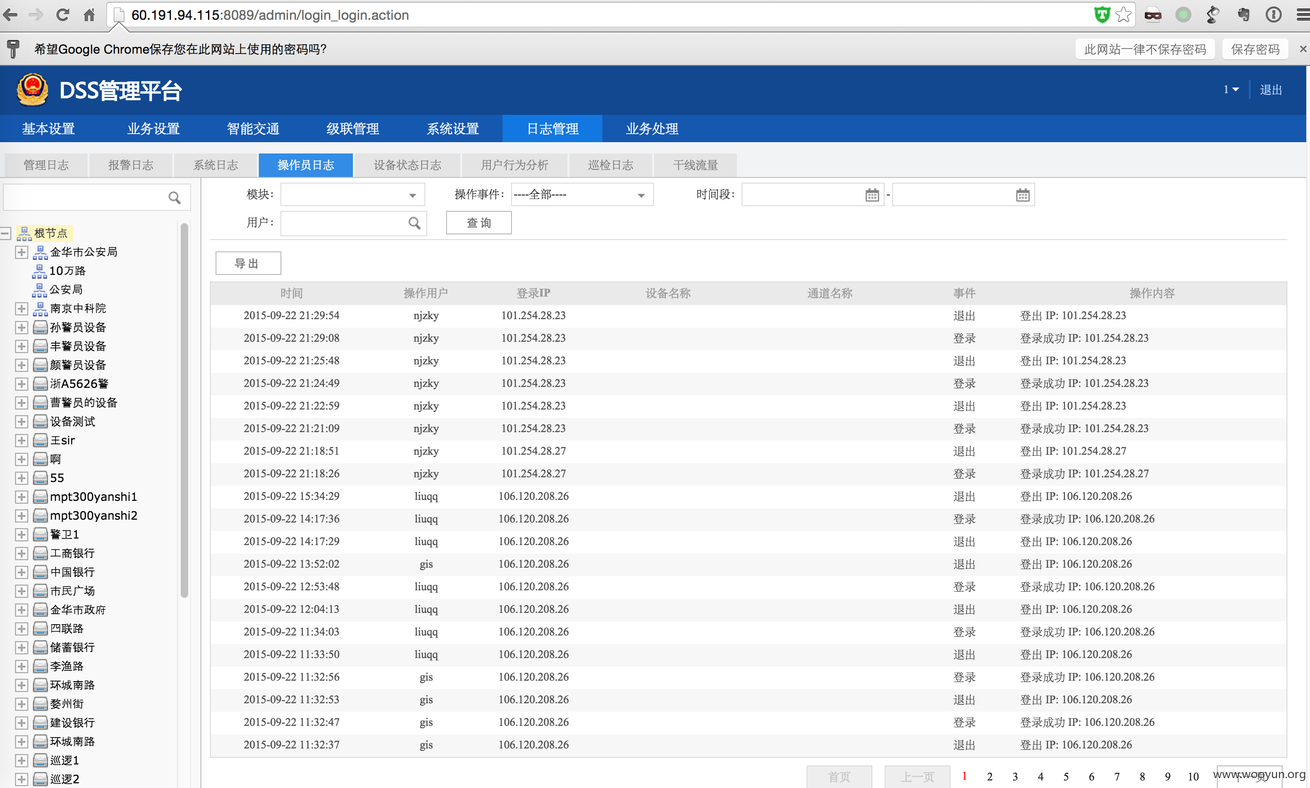Open the 模块 dropdown
The width and height of the screenshot is (1310, 788).
(x=352, y=195)
